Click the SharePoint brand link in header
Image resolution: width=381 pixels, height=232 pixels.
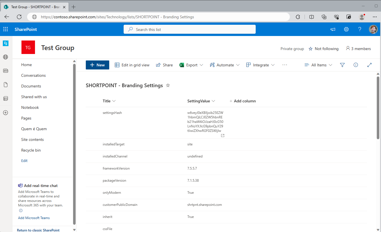pos(26,29)
